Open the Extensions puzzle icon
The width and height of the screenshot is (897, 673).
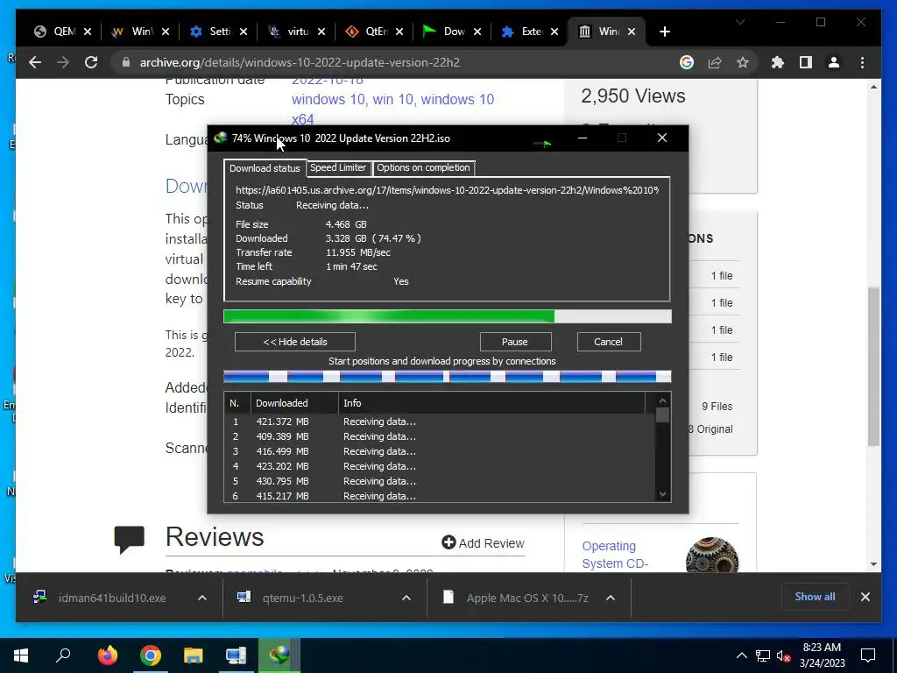coord(778,62)
